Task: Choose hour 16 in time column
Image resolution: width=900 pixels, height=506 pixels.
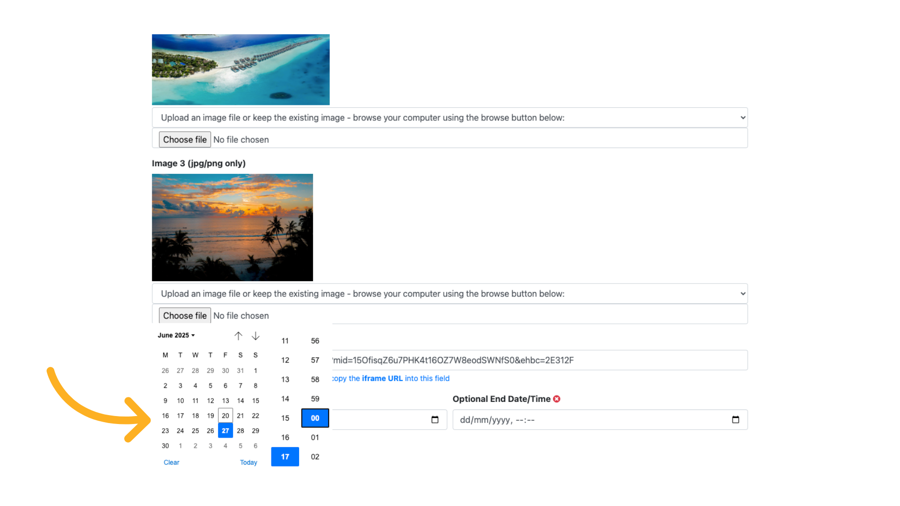Action: coord(285,437)
